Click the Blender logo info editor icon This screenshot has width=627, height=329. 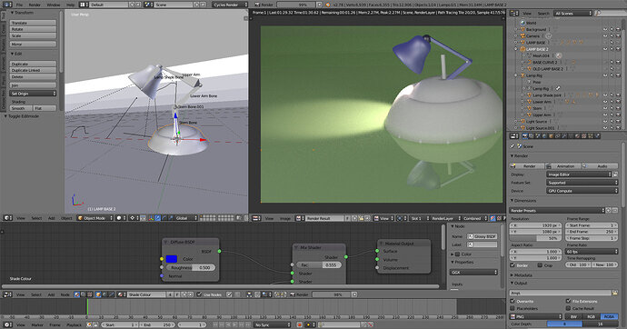click(7, 5)
